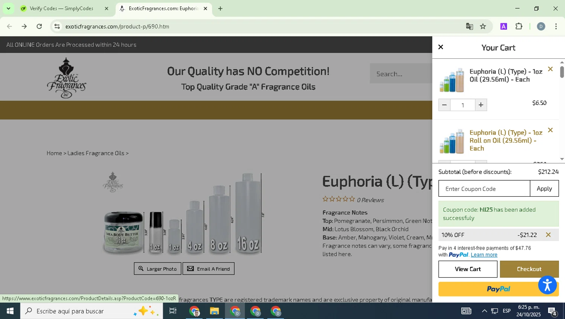Viewport: 565px width, 319px height.
Task: Close the ExoticFragrances.com tab
Action: pos(205,8)
